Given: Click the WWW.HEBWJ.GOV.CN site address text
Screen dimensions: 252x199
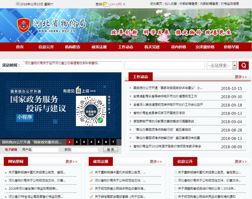Looking at the screenshot, I should 57,31.
